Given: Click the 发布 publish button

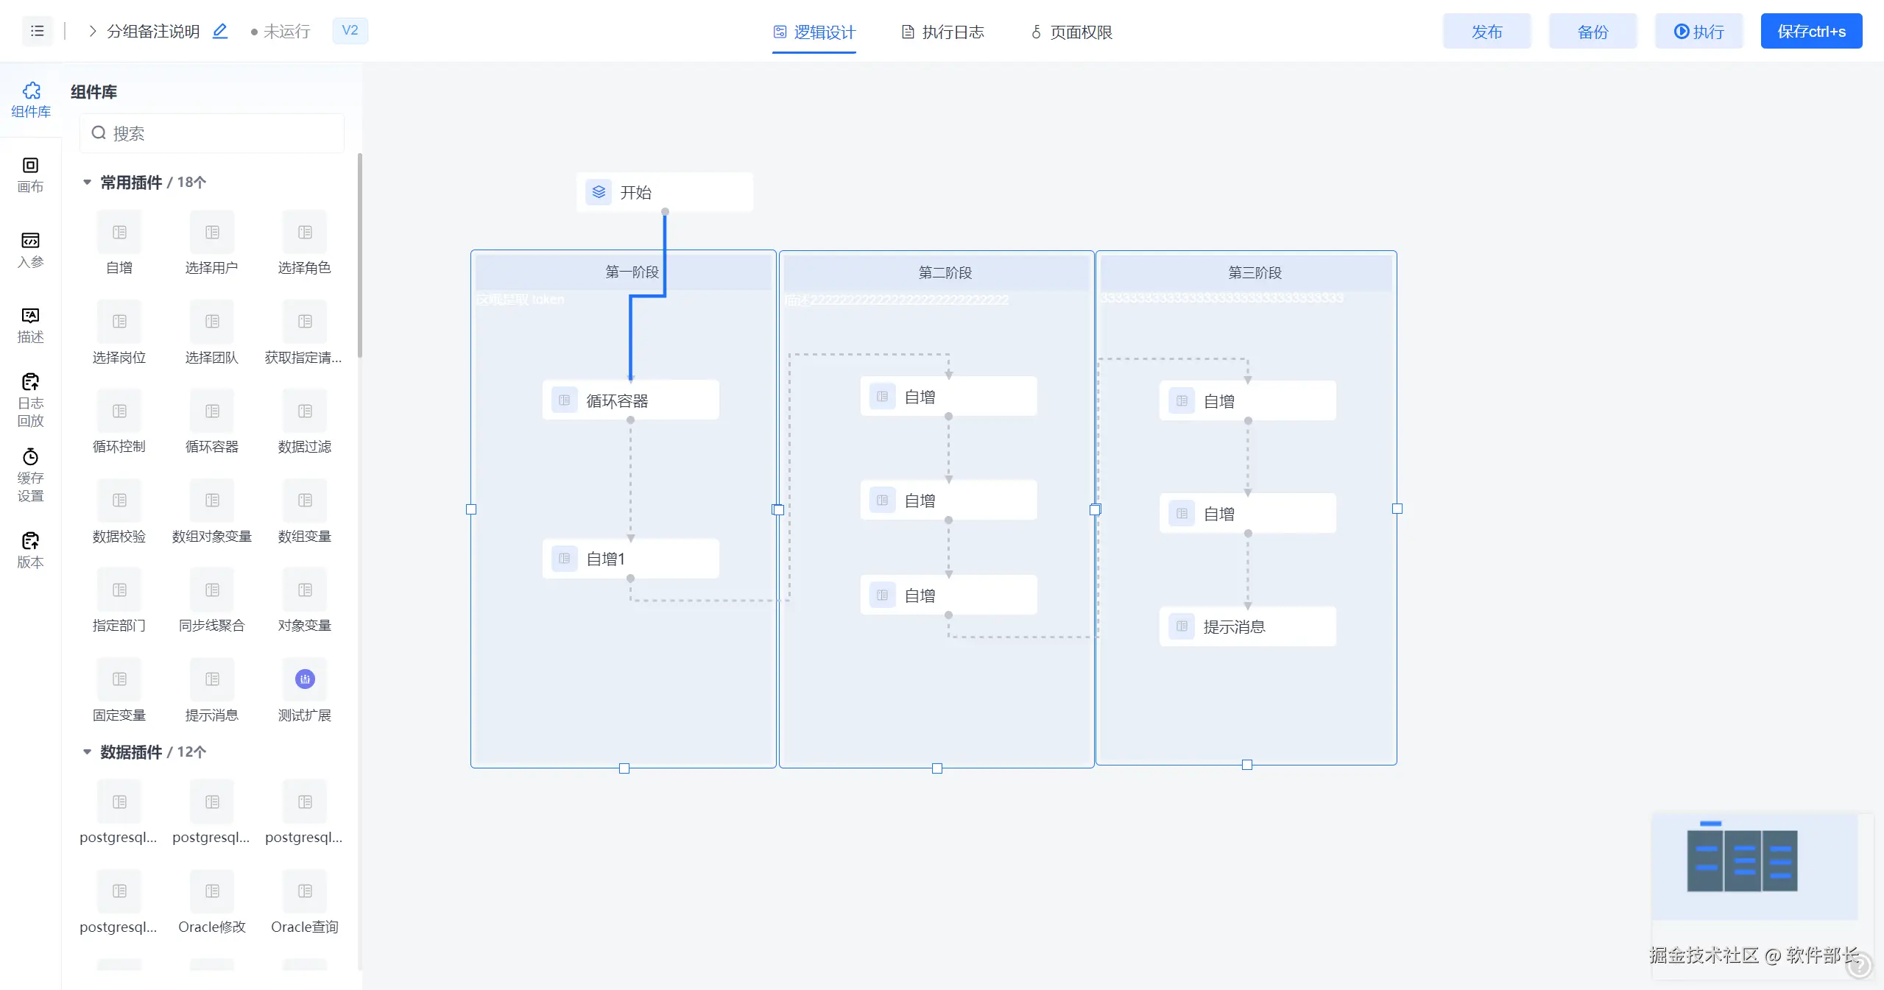Looking at the screenshot, I should click(x=1486, y=32).
